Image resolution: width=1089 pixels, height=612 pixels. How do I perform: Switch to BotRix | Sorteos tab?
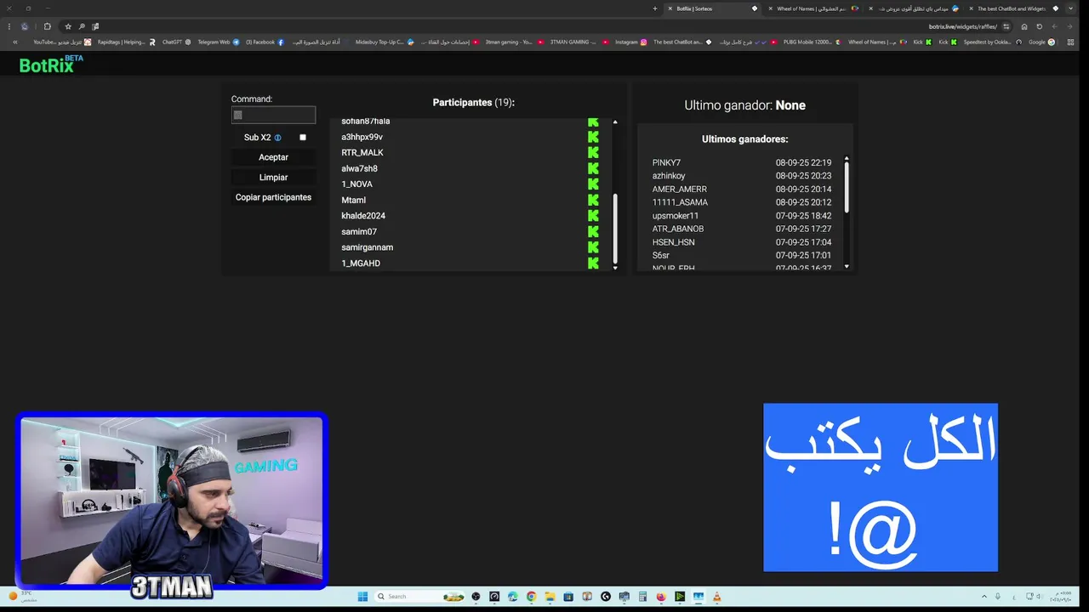coord(712,8)
